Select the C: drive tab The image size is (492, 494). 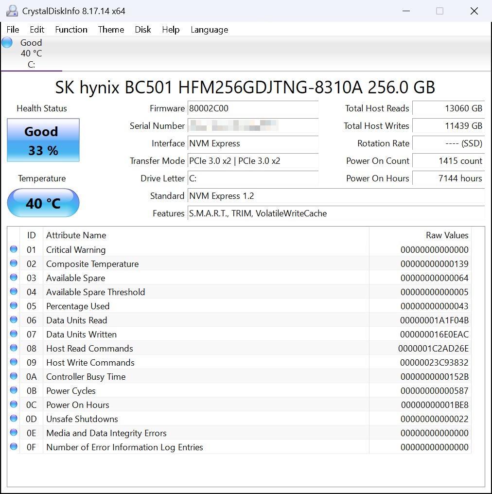[x=31, y=53]
